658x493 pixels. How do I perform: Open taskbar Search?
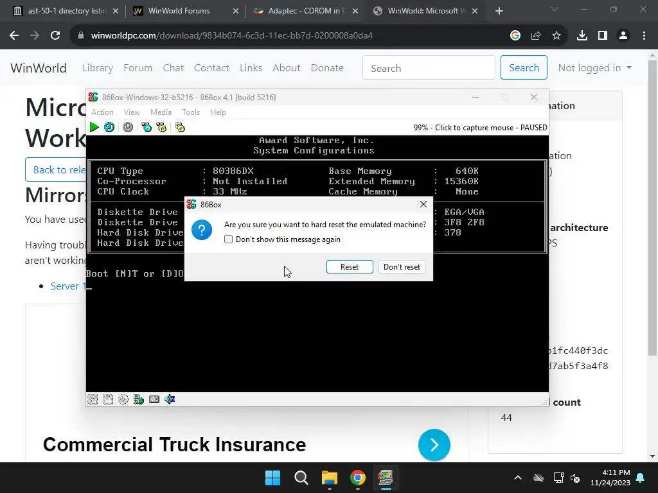coord(301,478)
